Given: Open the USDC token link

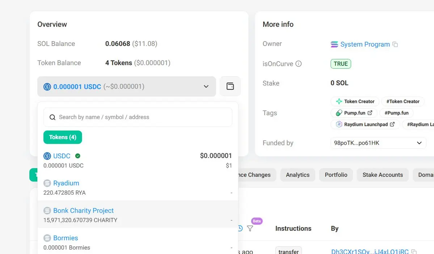Looking at the screenshot, I should (x=62, y=156).
